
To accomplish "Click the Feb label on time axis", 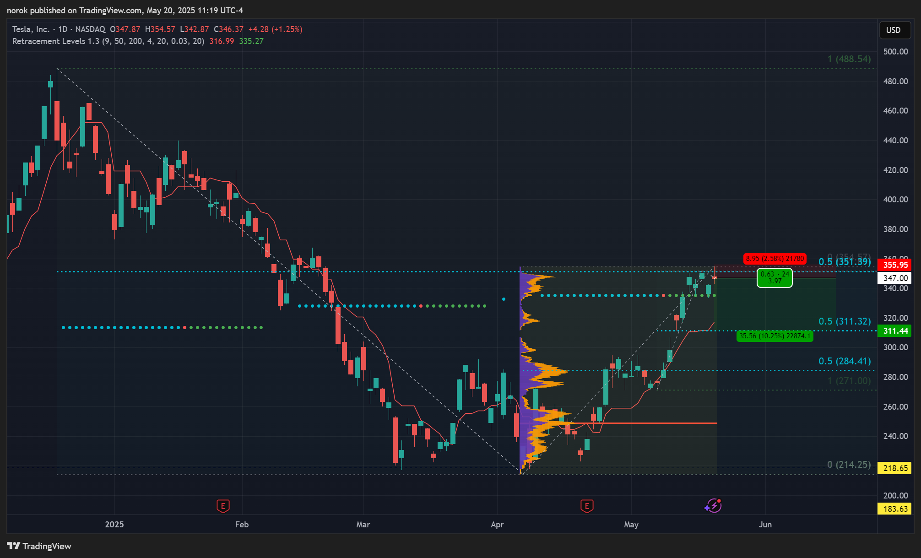I will click(242, 524).
